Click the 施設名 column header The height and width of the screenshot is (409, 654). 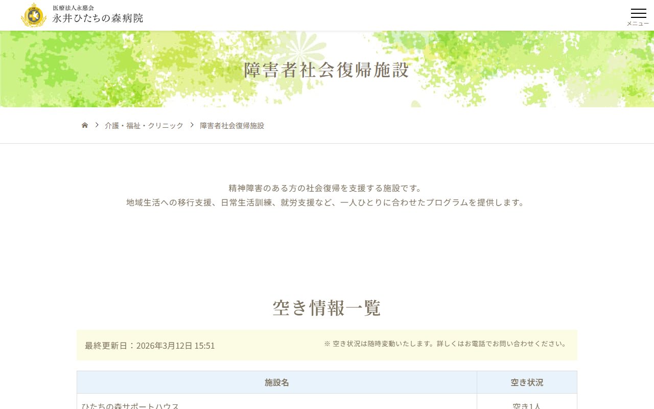[277, 382]
